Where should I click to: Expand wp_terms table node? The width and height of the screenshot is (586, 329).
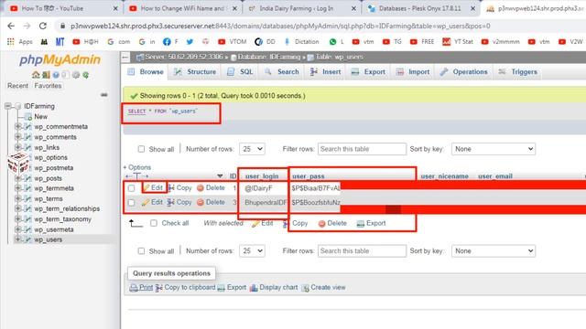[x=17, y=198]
